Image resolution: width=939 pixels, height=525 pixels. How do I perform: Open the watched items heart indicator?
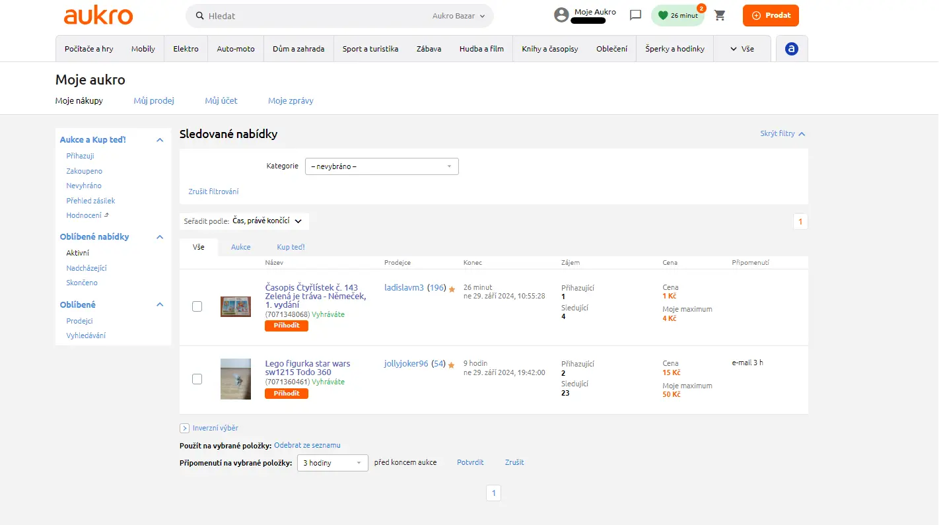click(x=678, y=16)
